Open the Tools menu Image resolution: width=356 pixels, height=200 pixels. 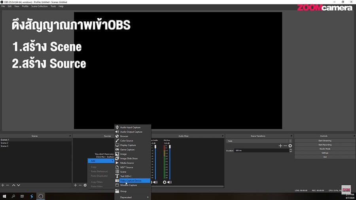[53, 6]
